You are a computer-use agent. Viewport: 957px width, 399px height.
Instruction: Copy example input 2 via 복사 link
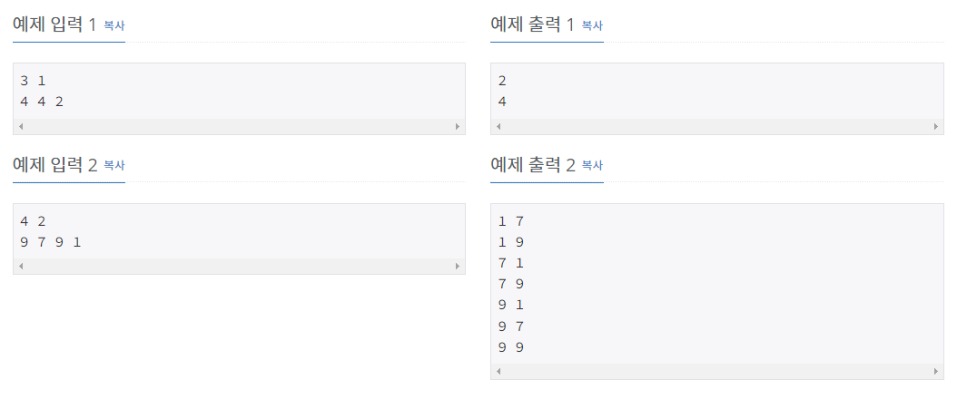114,165
